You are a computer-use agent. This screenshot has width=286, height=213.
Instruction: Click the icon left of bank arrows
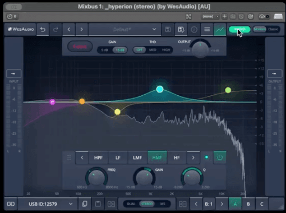(183, 204)
